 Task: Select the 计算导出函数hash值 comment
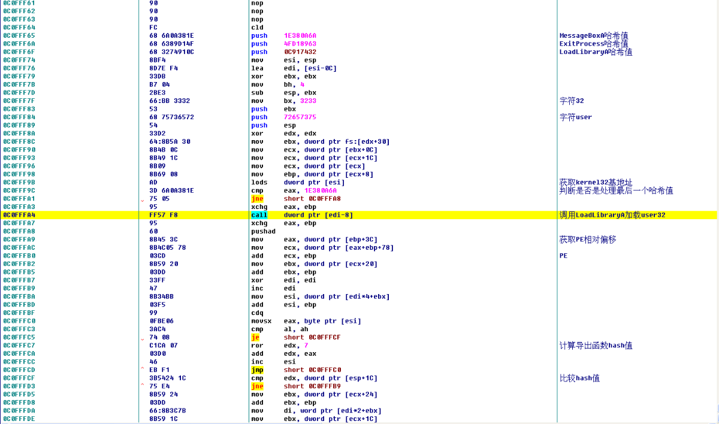[596, 346]
